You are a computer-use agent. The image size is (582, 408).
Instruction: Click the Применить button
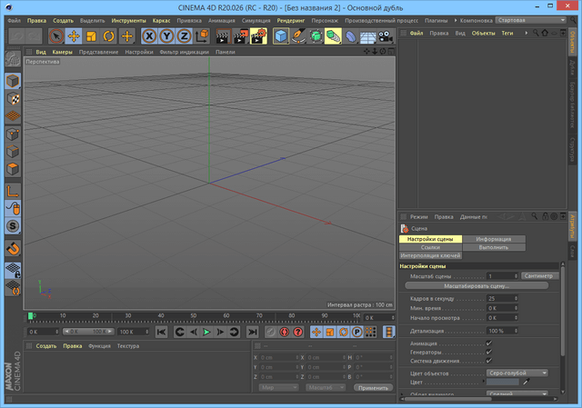[374, 387]
